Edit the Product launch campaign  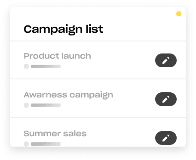pos(166,60)
